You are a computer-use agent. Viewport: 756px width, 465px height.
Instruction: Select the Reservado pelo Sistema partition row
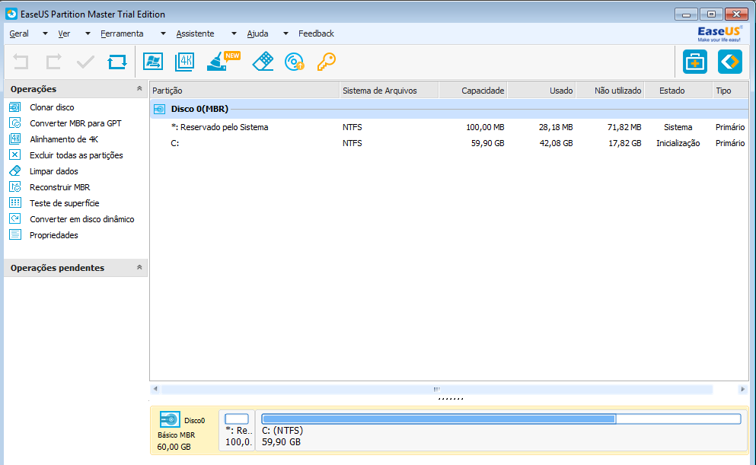(449, 127)
